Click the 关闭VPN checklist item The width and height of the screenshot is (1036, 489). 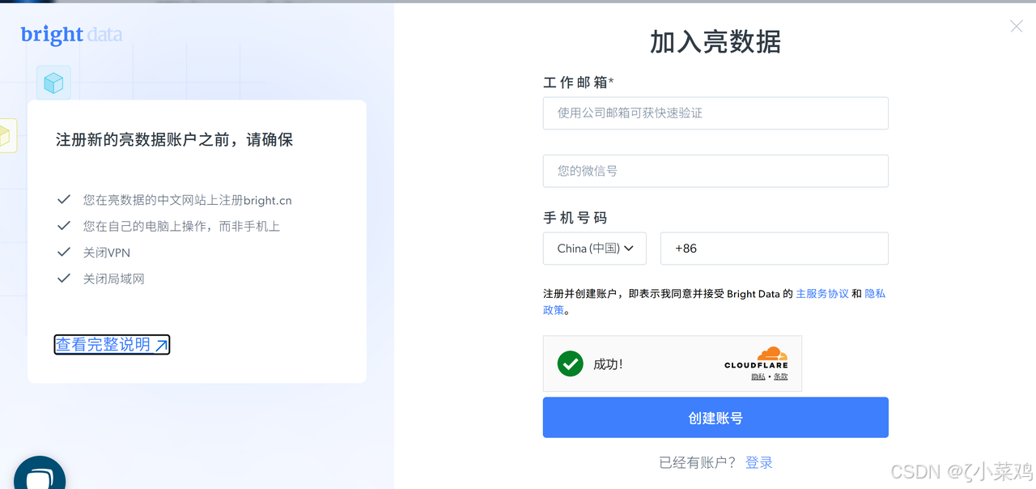(107, 253)
